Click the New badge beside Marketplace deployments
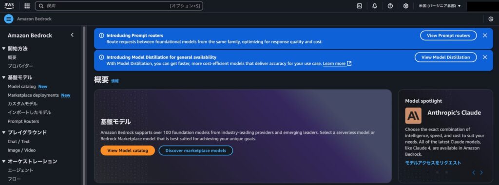Screen dimensions: 499x185 pos(66,95)
